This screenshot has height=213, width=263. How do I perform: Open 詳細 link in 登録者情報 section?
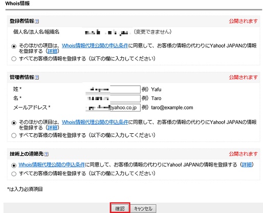pyautogui.click(x=52, y=51)
